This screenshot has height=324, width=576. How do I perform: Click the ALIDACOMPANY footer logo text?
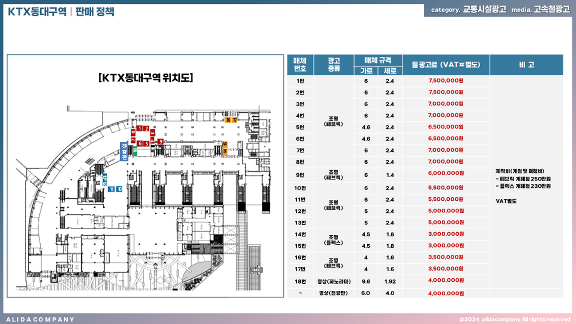pos(40,319)
